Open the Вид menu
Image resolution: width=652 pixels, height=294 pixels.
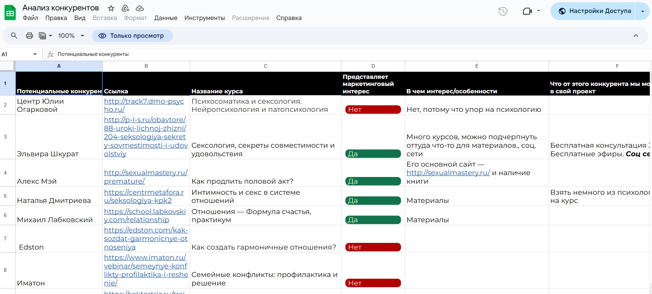point(80,18)
